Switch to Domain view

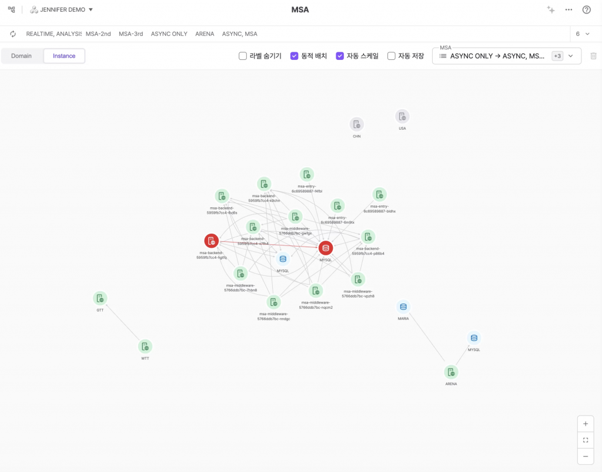click(21, 56)
